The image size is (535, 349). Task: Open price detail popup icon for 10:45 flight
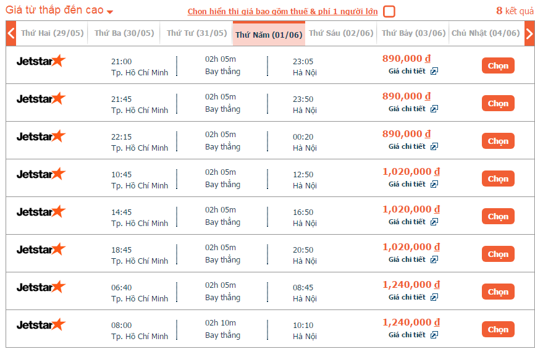(x=434, y=185)
